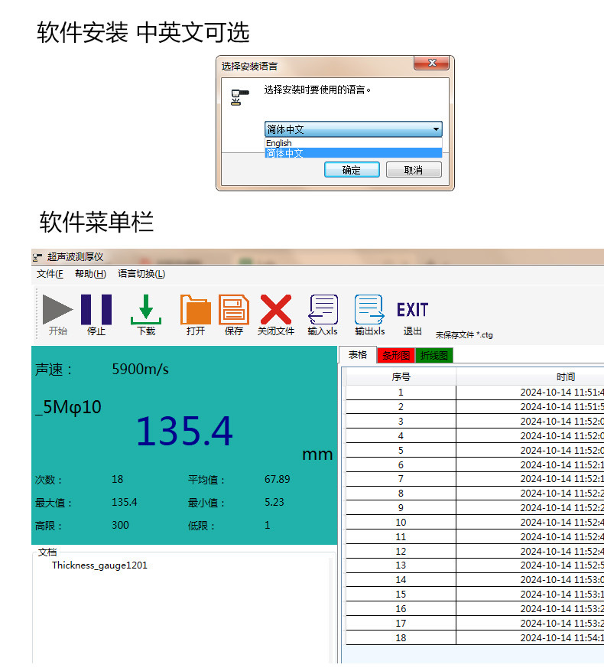Open the 语言切换(L) menu
The height and width of the screenshot is (668, 604).
point(141,274)
